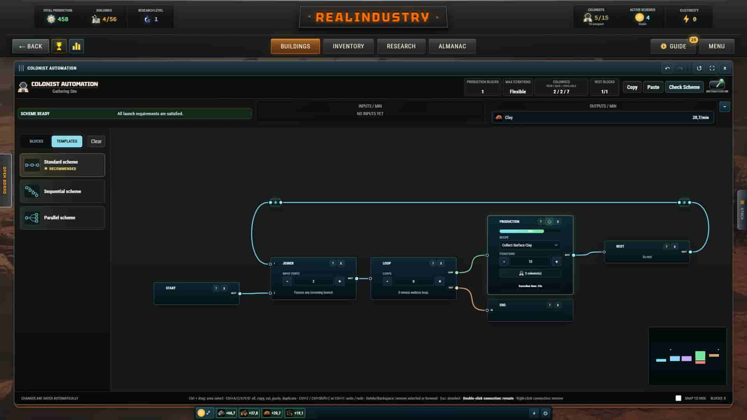747x420 pixels.
Task: Go to the Research tab
Action: pos(401,46)
